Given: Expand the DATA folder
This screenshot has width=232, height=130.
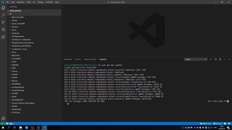Looking at the screenshot, I should point(34,62).
